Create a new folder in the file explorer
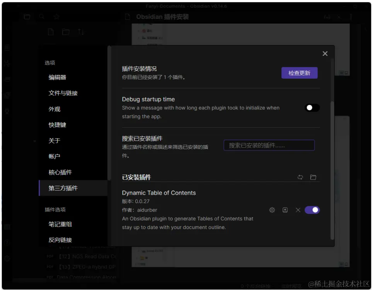This screenshot has height=291, width=373. click(65, 32)
